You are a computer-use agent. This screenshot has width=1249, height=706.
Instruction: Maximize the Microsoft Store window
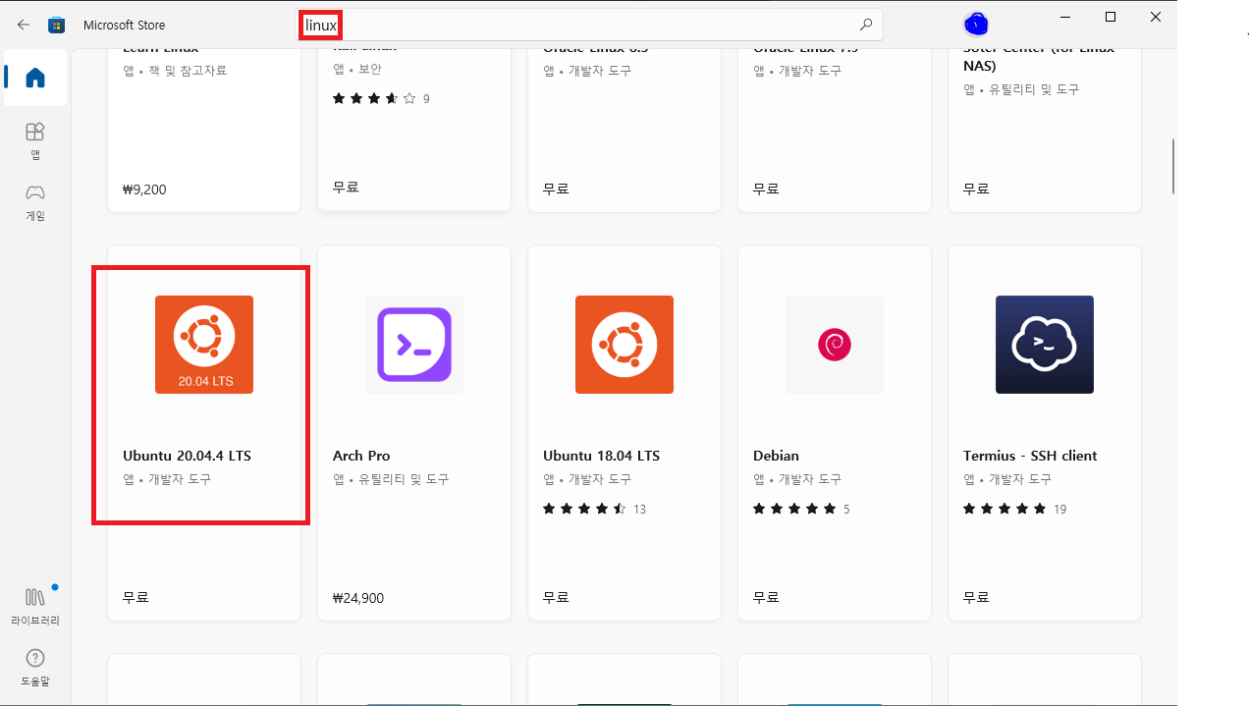1111,17
